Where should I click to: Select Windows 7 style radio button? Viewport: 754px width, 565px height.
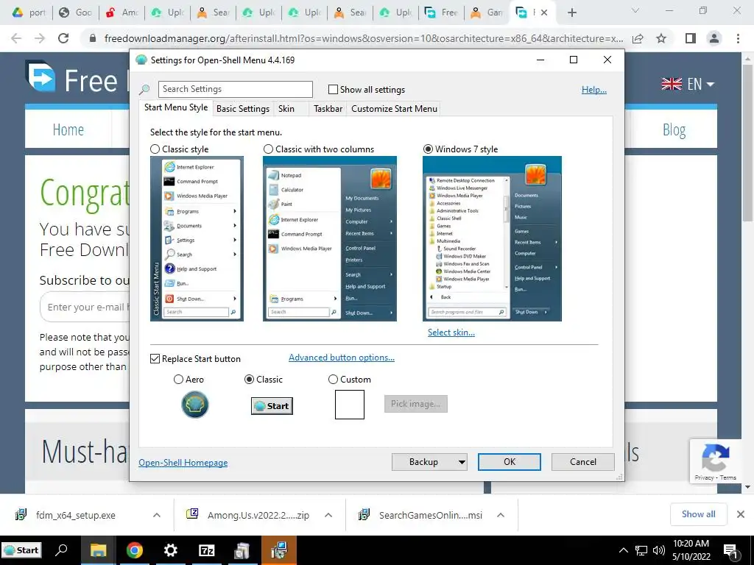pos(428,149)
